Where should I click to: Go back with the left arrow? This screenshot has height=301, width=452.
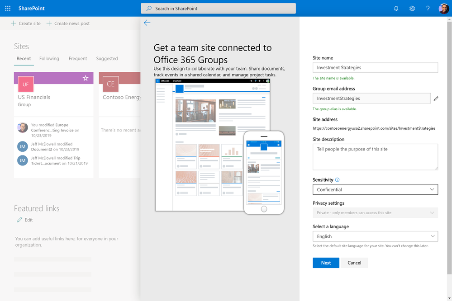tap(147, 23)
